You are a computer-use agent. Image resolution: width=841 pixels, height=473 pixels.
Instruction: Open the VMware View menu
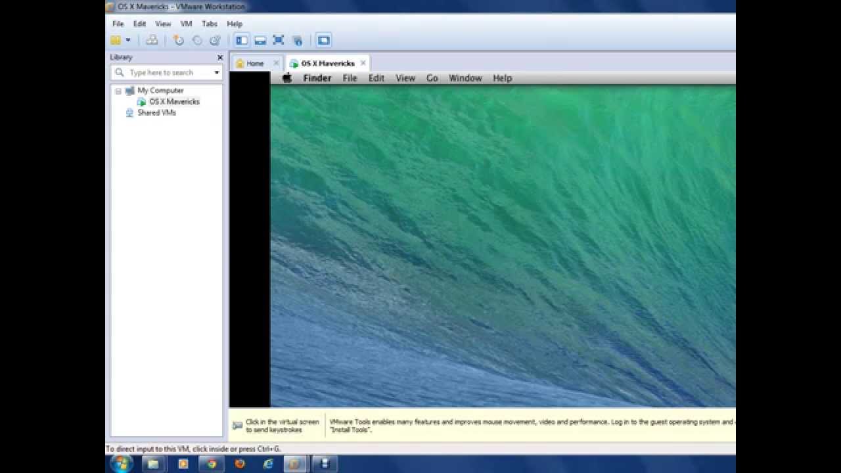click(163, 24)
